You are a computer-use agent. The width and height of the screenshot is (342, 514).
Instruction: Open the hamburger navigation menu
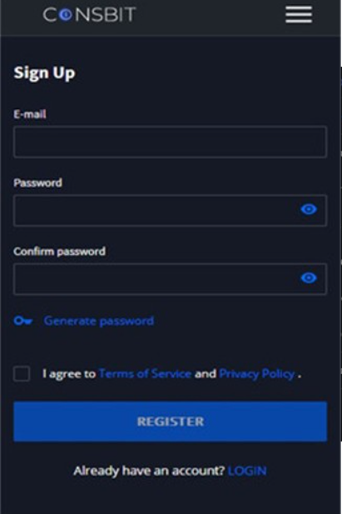coord(299,15)
